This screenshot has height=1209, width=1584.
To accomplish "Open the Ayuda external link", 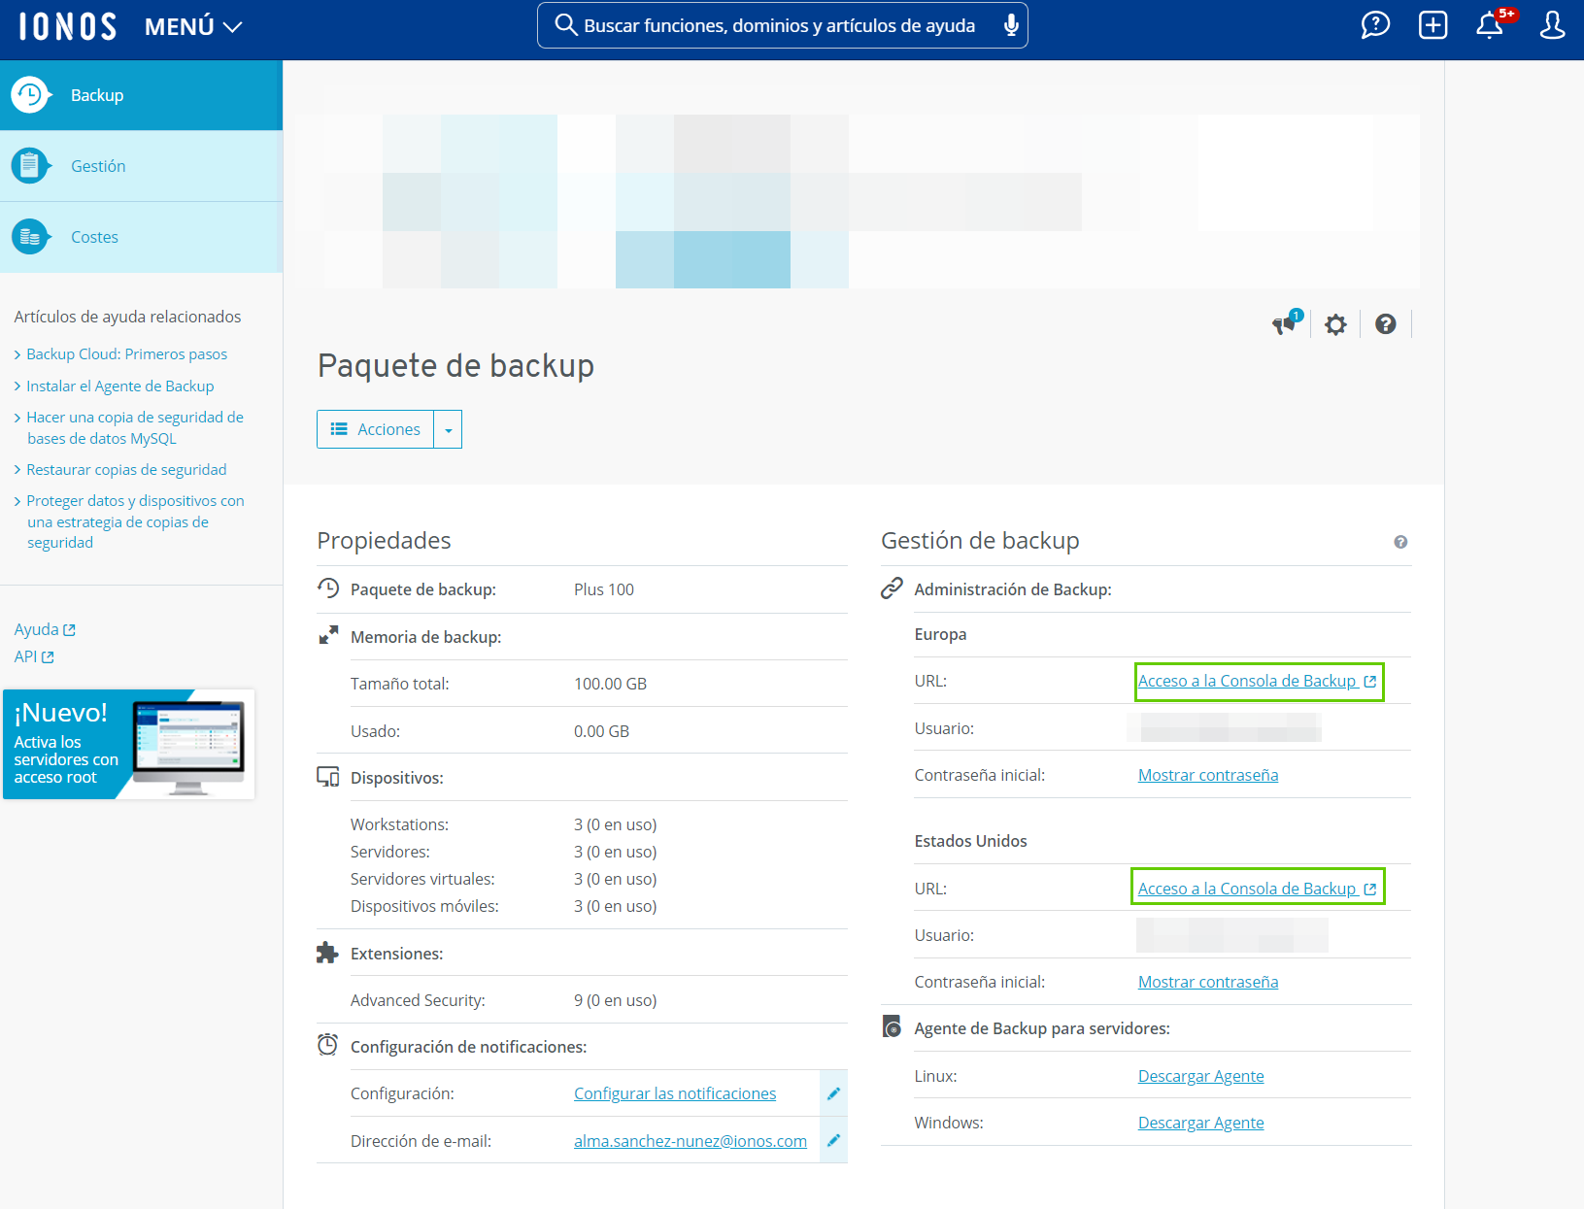I will point(45,629).
